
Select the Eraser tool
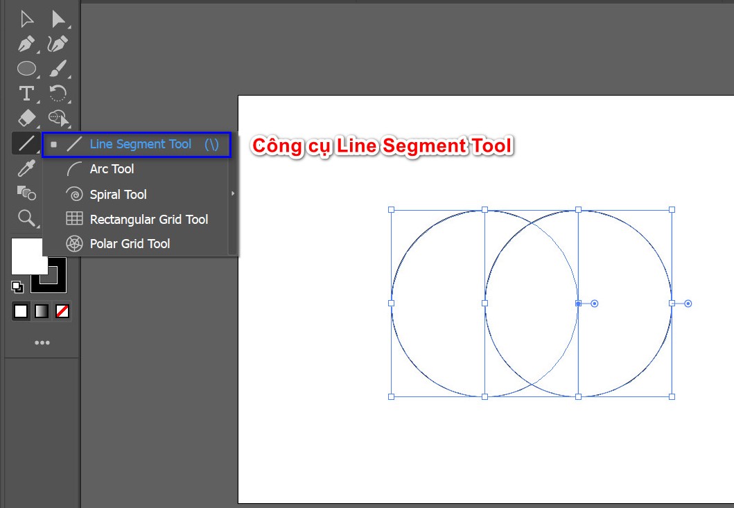click(x=26, y=119)
